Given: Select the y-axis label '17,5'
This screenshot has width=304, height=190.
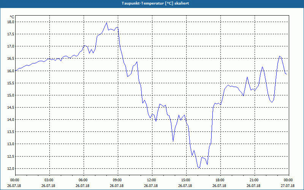Looking at the screenshot, I should point(11,34).
